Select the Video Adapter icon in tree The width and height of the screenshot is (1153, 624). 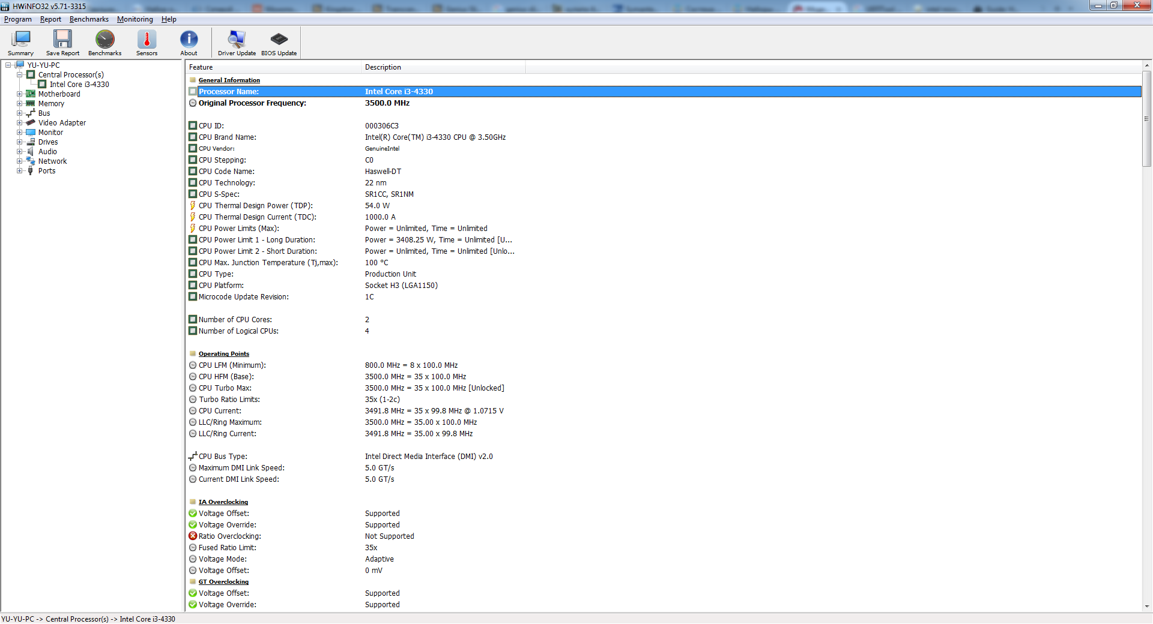click(x=31, y=122)
